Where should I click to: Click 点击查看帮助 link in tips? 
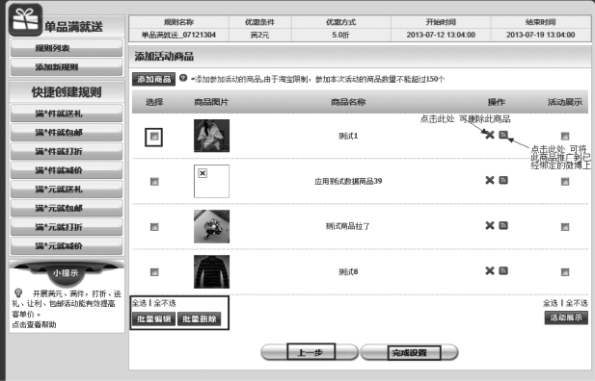click(34, 324)
